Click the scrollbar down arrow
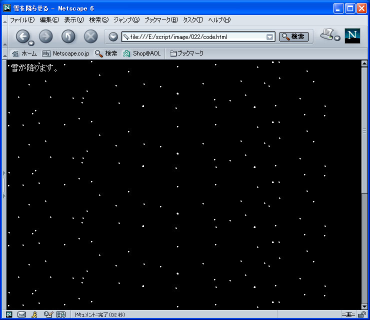370x320 pixels. 364,306
